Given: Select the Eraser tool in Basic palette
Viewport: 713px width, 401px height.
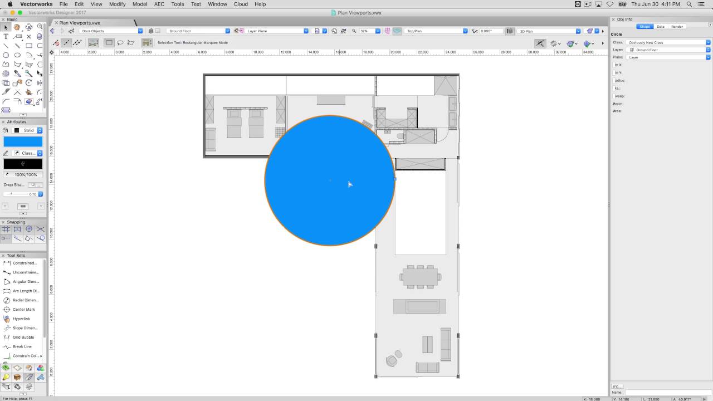Looking at the screenshot, I should tap(28, 101).
